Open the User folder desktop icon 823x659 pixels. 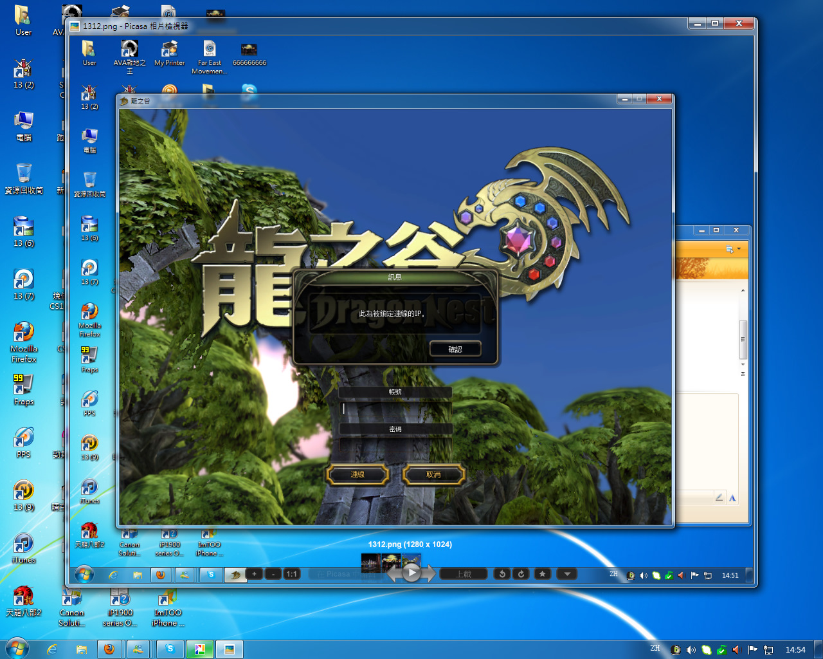23,21
